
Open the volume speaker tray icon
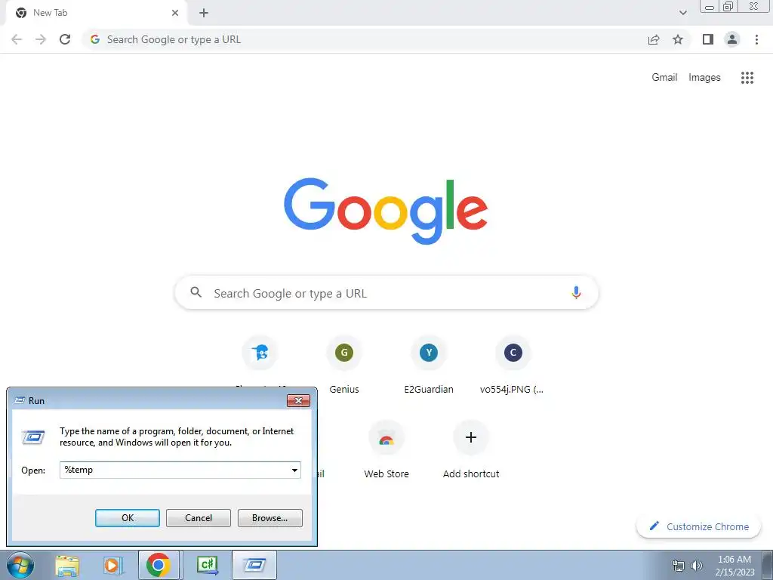click(x=697, y=566)
